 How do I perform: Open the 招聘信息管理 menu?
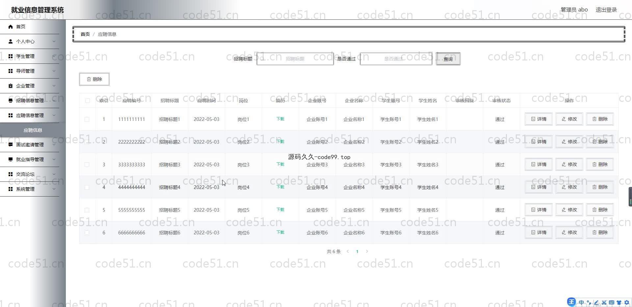pos(30,101)
